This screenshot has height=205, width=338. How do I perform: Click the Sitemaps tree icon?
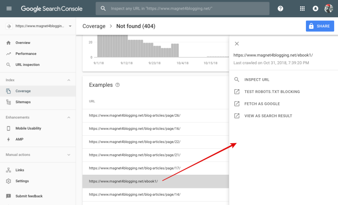(8, 102)
